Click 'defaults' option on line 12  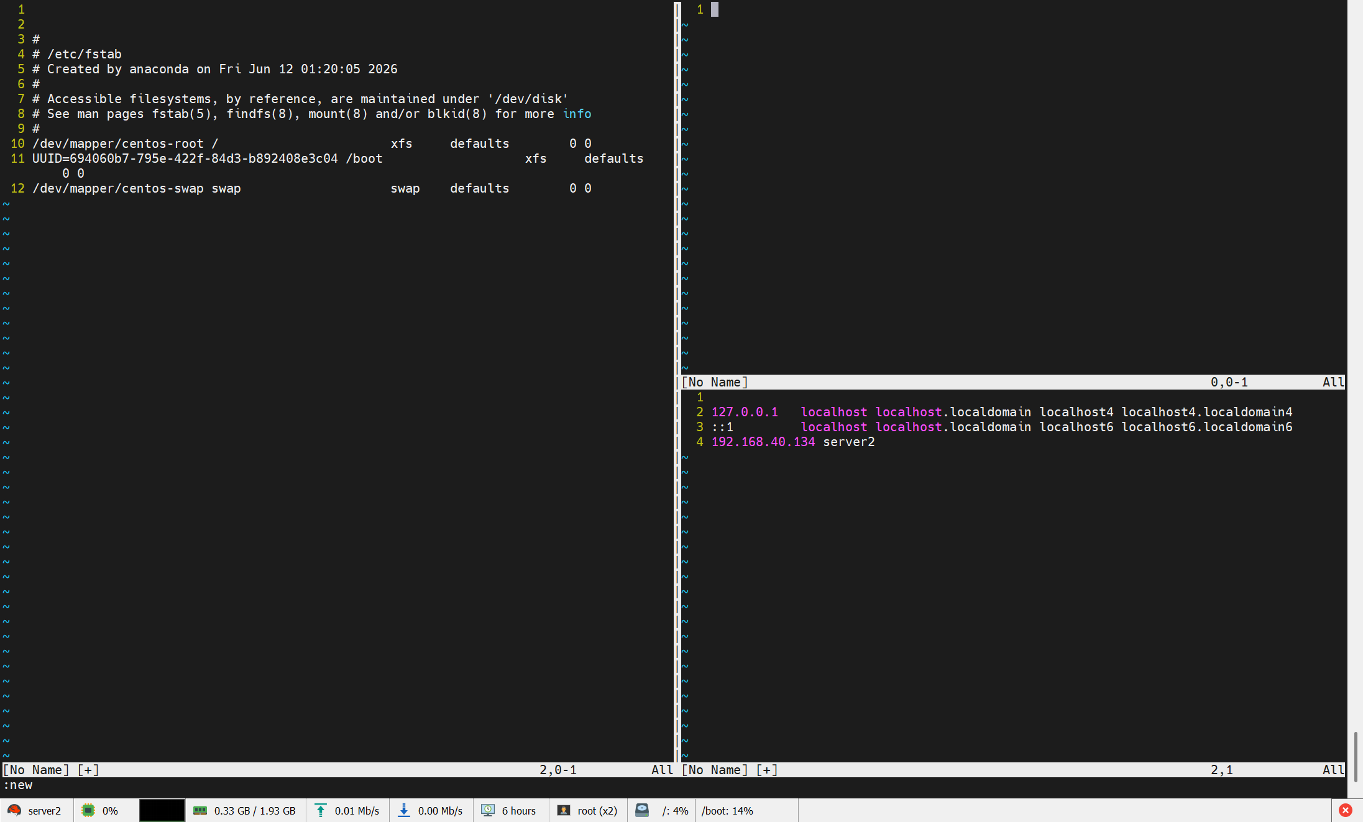[479, 188]
